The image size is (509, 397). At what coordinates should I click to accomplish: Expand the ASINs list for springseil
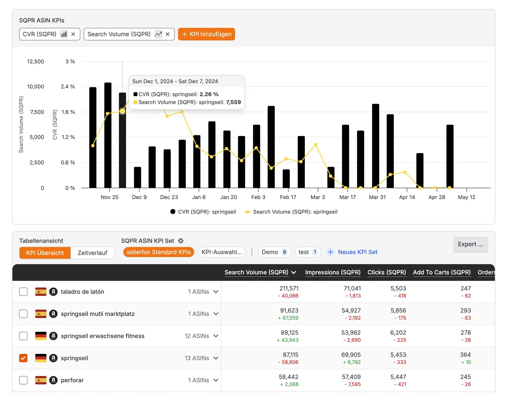click(216, 358)
